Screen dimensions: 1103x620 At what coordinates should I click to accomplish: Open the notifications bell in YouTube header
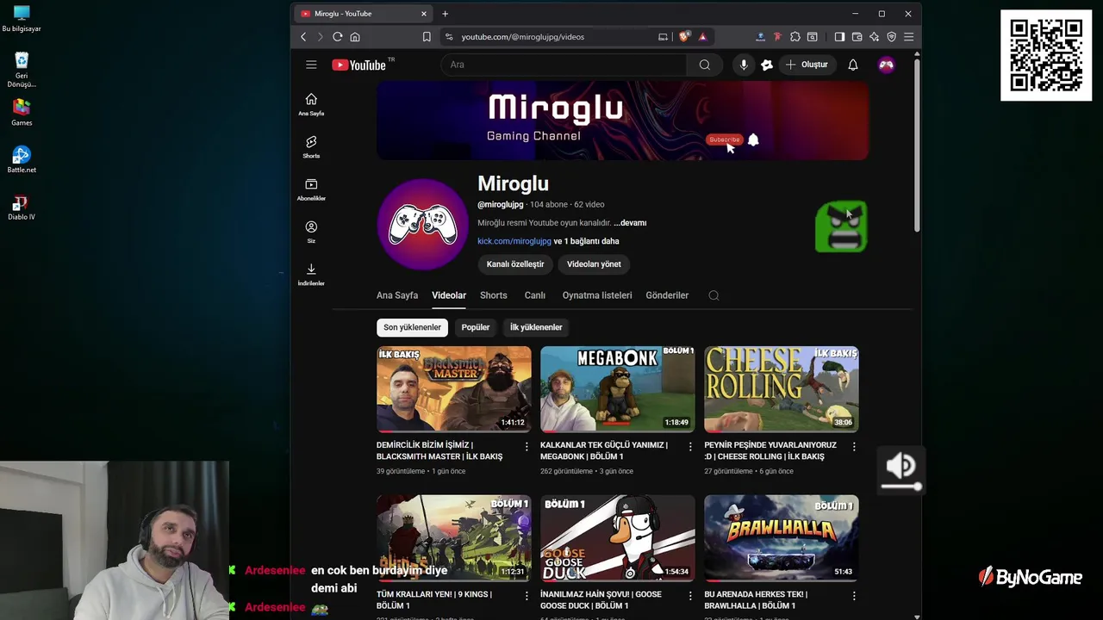(x=853, y=65)
